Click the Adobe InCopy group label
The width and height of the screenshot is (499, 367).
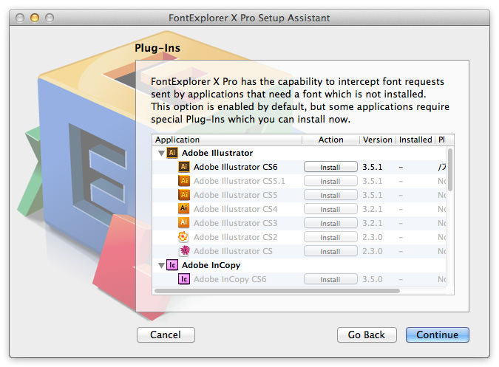click(x=211, y=265)
